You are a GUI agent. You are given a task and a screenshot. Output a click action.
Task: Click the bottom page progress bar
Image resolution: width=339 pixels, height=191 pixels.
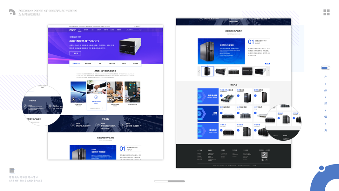point(170,181)
